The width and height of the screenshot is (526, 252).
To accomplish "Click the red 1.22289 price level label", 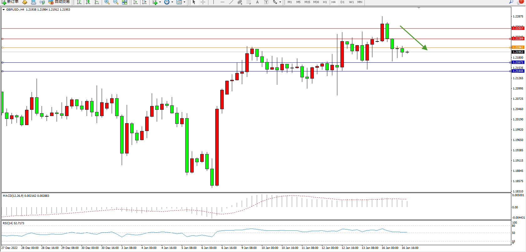I will tap(518, 39).
